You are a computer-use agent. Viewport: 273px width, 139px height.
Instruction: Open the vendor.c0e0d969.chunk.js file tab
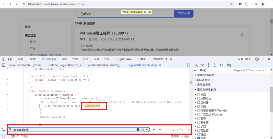(104, 65)
